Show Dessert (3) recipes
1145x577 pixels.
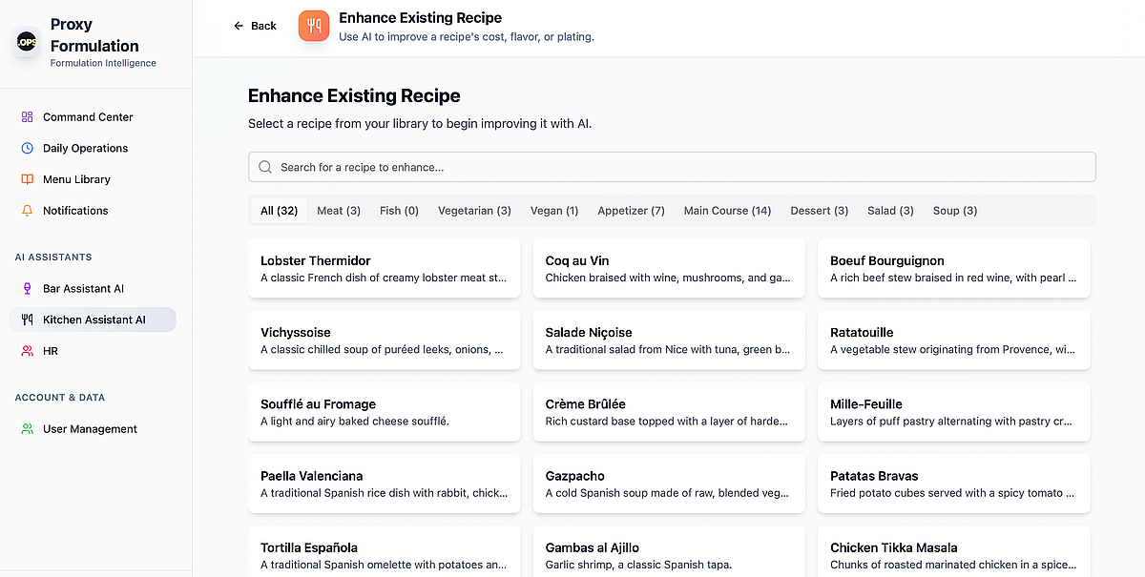pos(819,211)
